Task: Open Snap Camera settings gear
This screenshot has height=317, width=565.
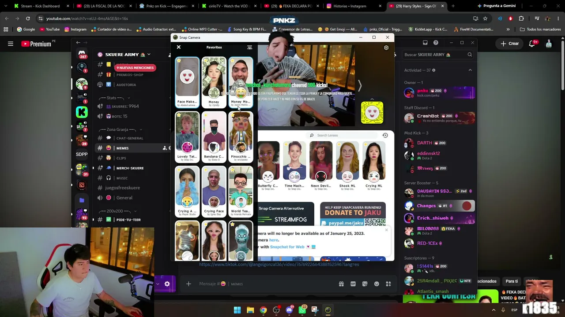Action: 386,48
